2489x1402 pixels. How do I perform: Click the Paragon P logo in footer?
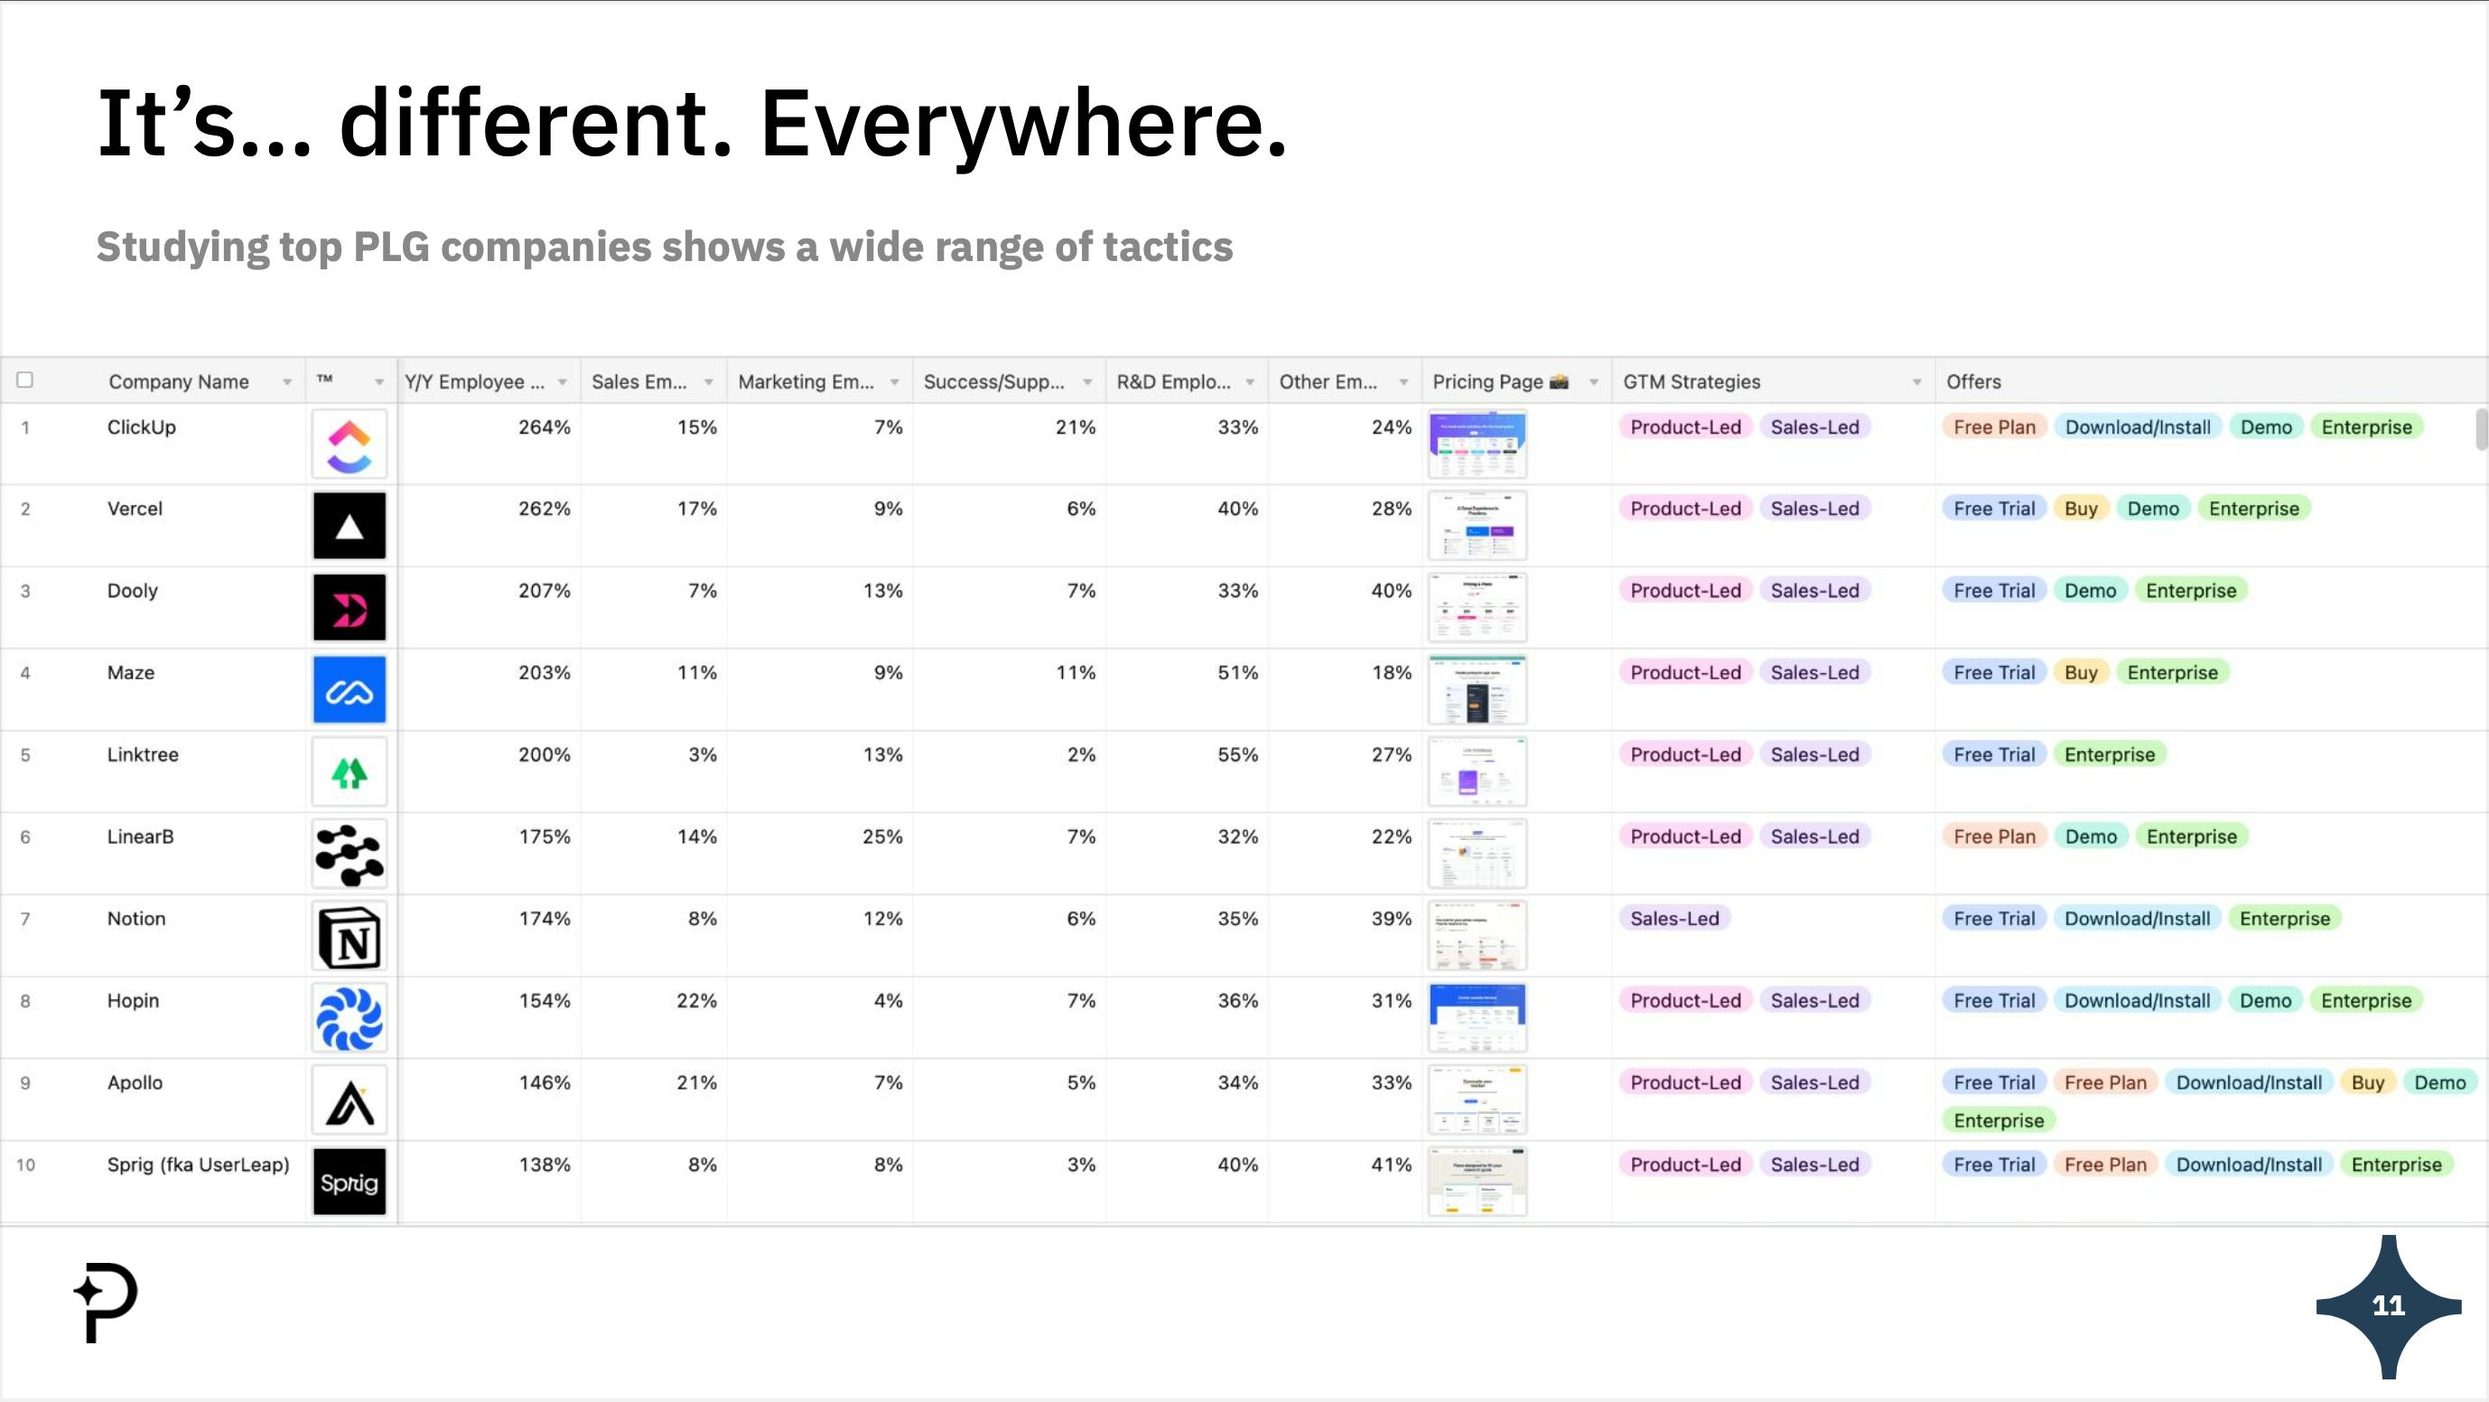(107, 1302)
